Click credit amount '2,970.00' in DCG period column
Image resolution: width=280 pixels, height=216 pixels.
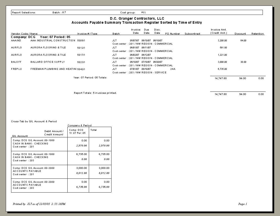82,145
